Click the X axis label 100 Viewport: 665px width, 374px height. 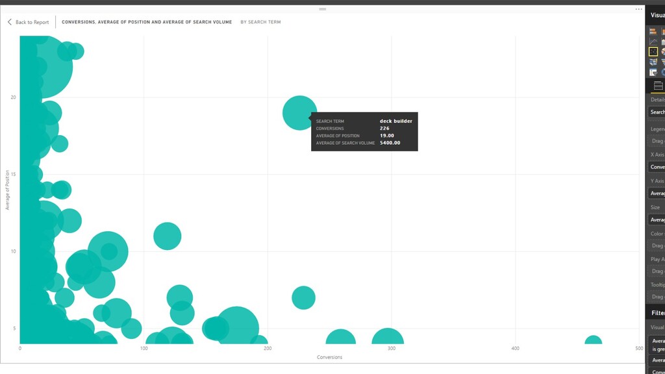tap(144, 348)
